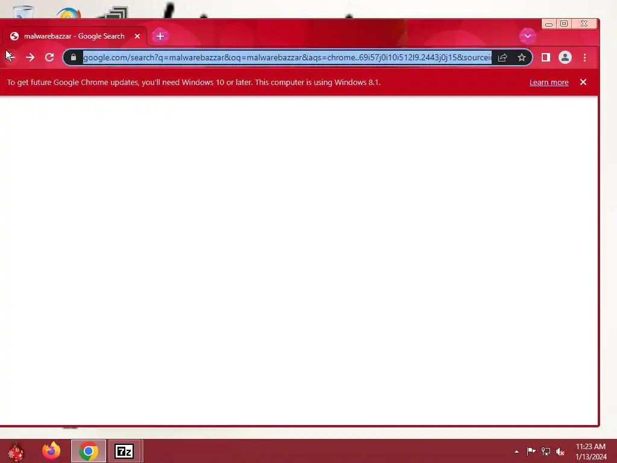Open the Learn more link
The height and width of the screenshot is (463, 617).
(x=549, y=82)
